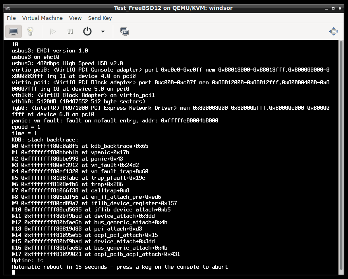Viewport: 348px width, 279px height.
Task: Open the View menu
Action: click(75, 18)
